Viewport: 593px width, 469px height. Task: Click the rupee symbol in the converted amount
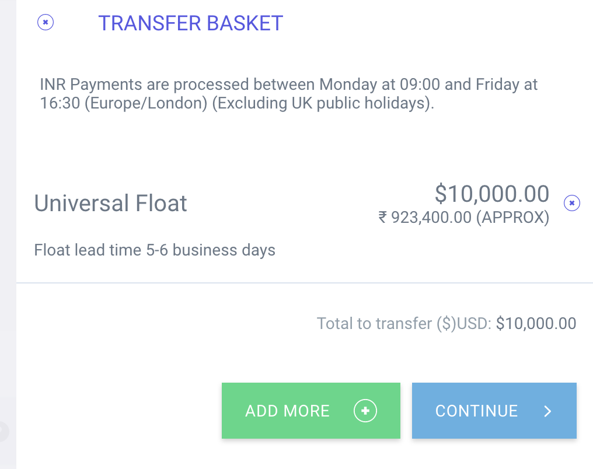click(x=382, y=217)
